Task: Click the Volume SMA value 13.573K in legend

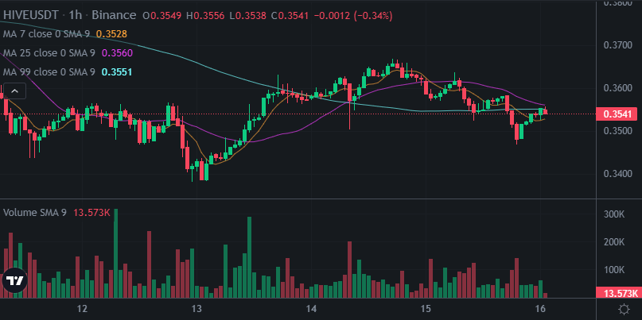Action: (91, 213)
